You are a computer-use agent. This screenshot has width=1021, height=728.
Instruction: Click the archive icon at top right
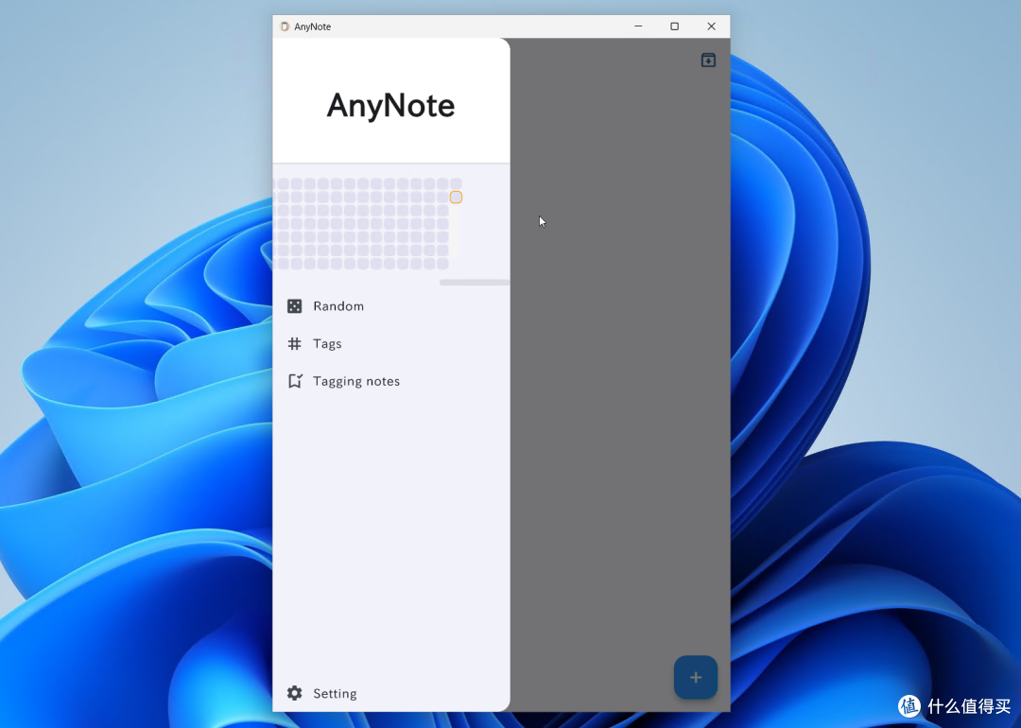708,60
